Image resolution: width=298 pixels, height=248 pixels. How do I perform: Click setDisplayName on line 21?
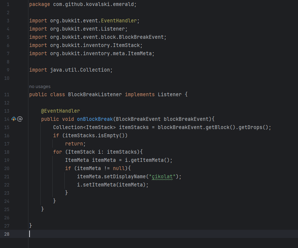pos(125,176)
